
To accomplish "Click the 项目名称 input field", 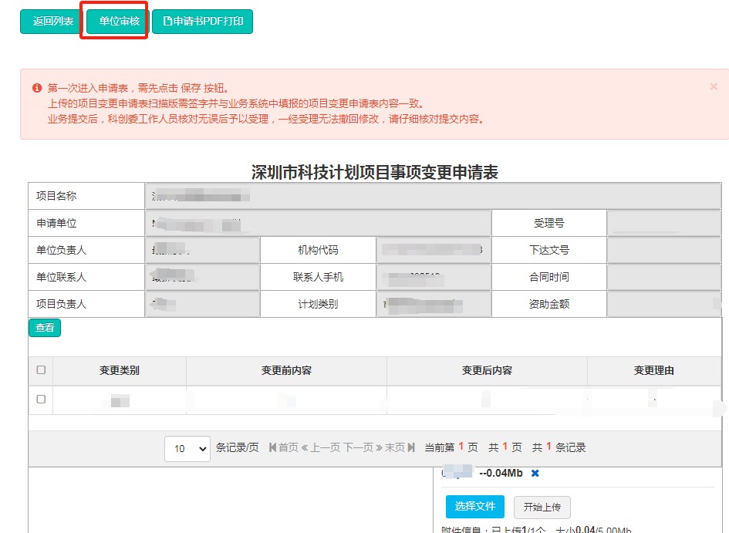I will [x=432, y=196].
